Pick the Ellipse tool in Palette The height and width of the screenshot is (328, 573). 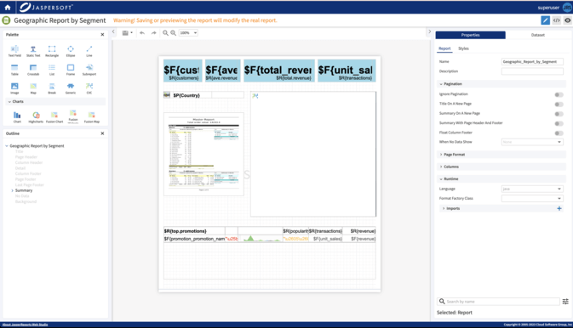point(71,51)
